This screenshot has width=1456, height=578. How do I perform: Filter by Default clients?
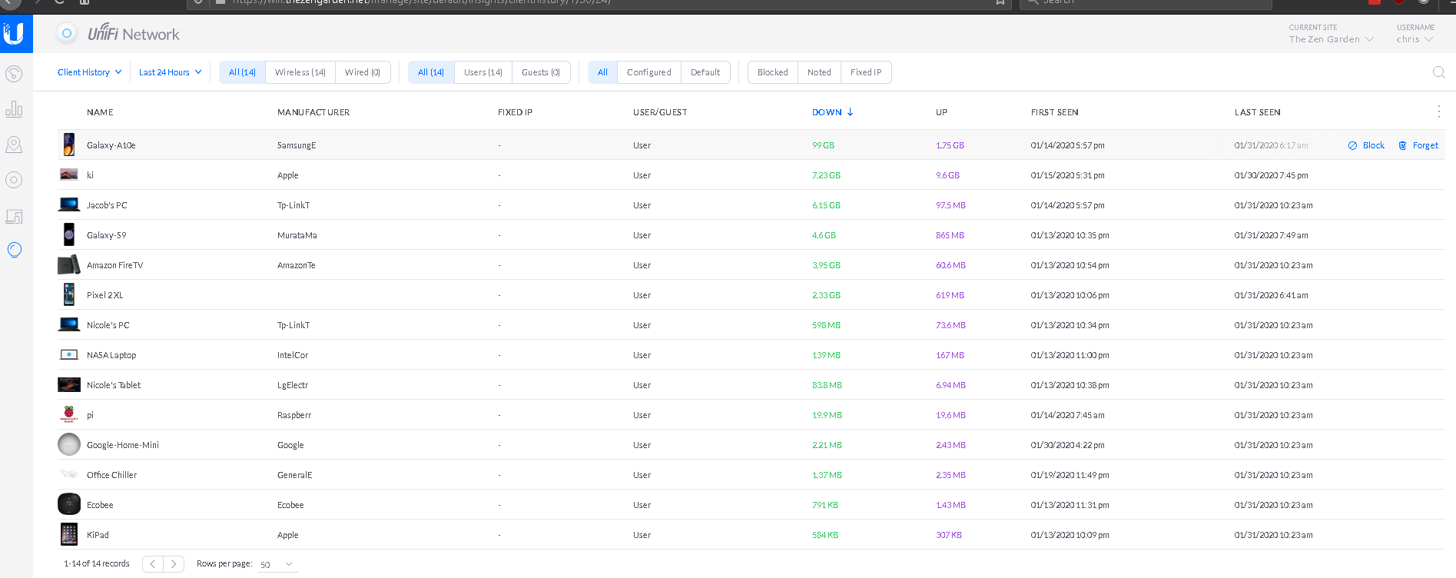point(705,72)
